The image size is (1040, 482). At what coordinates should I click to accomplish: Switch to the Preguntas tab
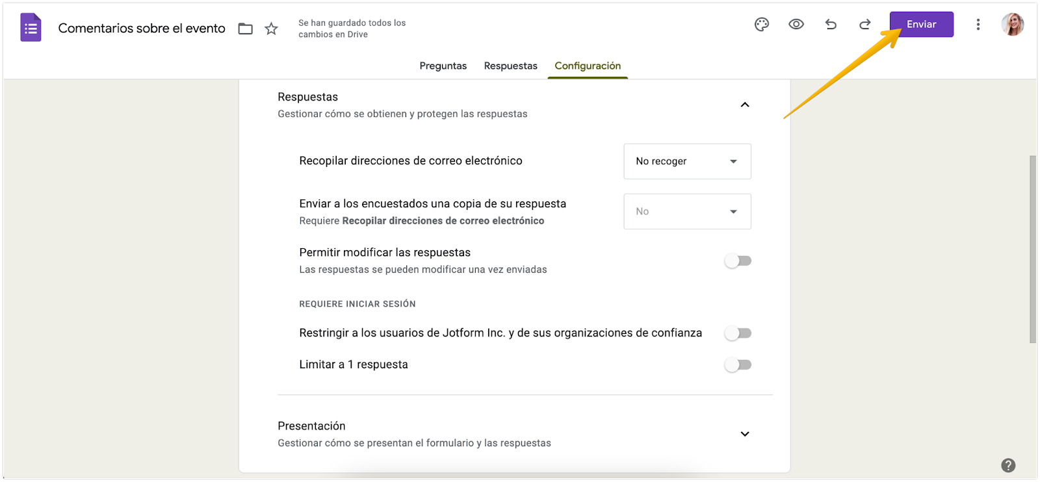(443, 66)
